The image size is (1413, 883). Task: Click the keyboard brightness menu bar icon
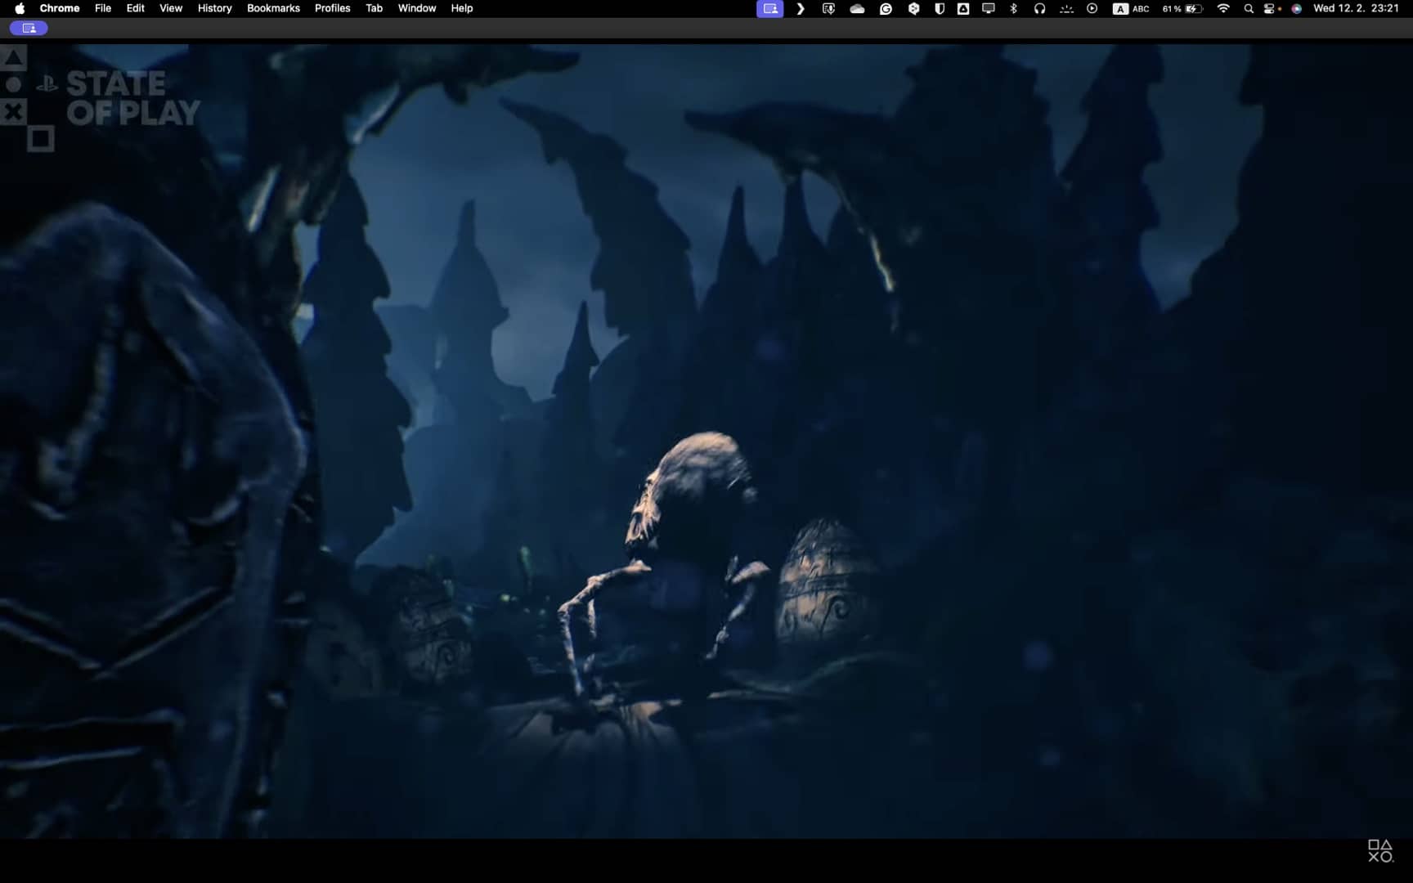(x=1066, y=8)
